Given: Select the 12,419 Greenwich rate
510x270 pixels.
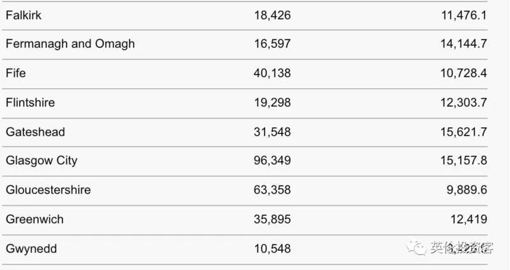Looking at the screenshot, I should tap(469, 219).
